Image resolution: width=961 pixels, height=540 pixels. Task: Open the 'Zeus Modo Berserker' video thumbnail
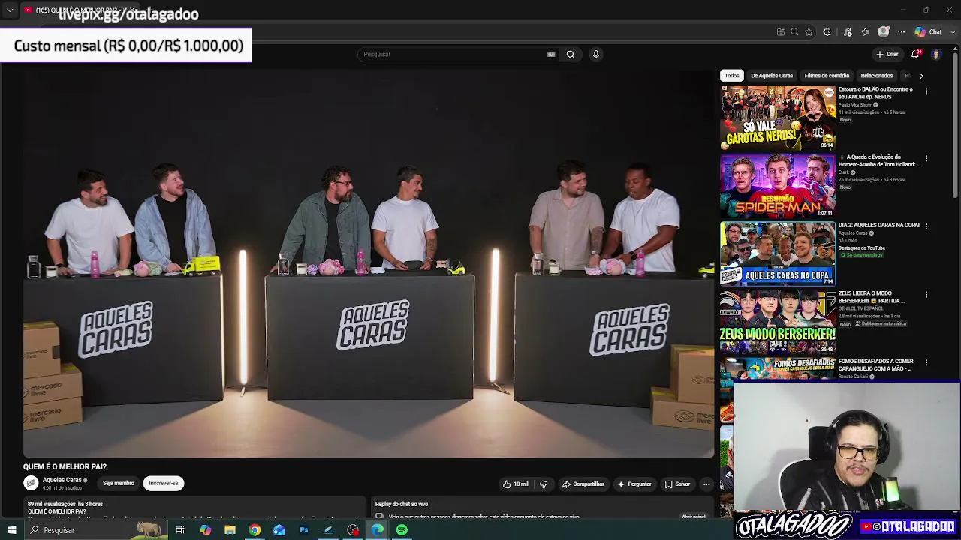pyautogui.click(x=778, y=322)
